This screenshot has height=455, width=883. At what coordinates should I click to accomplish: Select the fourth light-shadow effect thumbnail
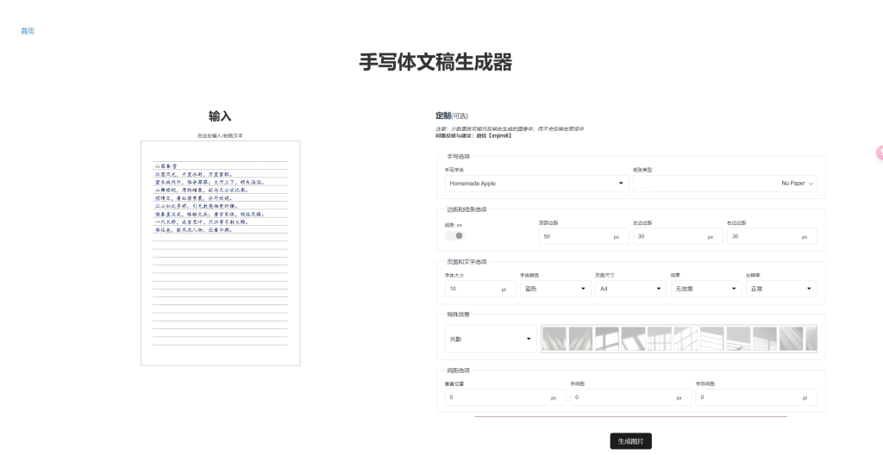(633, 339)
